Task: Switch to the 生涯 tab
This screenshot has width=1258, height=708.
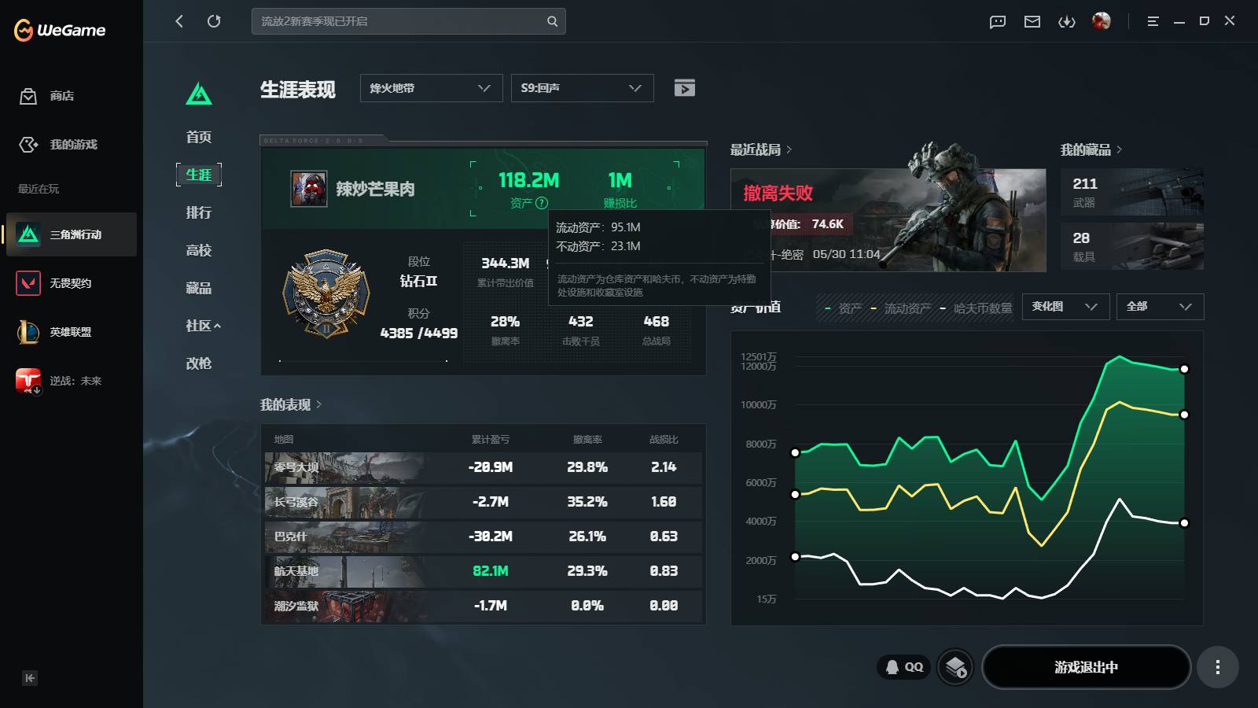Action: [199, 175]
